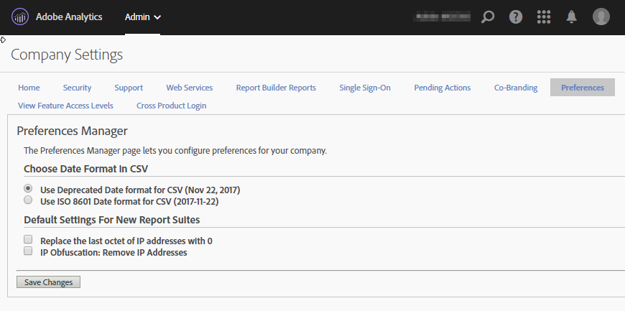Open the help question mark icon
This screenshot has height=311, width=625.
pos(516,17)
